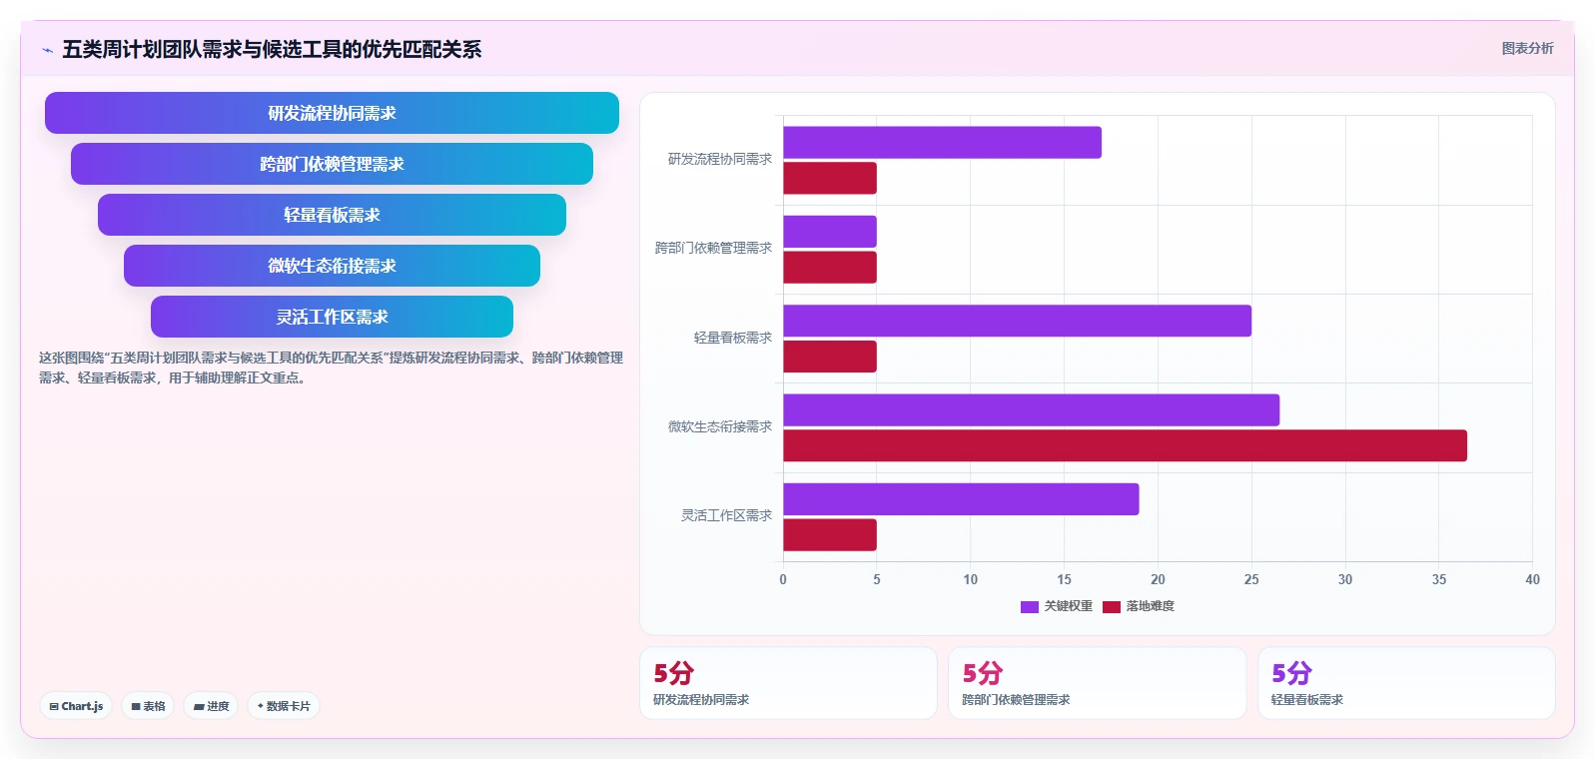Click the 微软生态衔接需求 axis label
The width and height of the screenshot is (1595, 759).
[x=720, y=426]
